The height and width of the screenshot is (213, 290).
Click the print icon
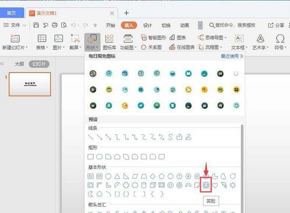click(55, 25)
